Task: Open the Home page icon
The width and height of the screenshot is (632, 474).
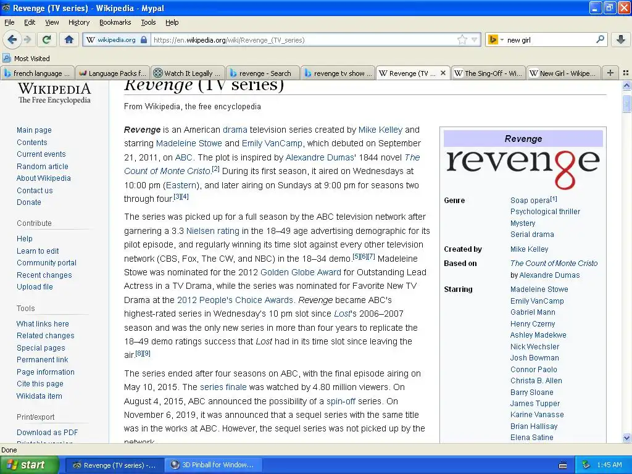Action: tap(69, 39)
